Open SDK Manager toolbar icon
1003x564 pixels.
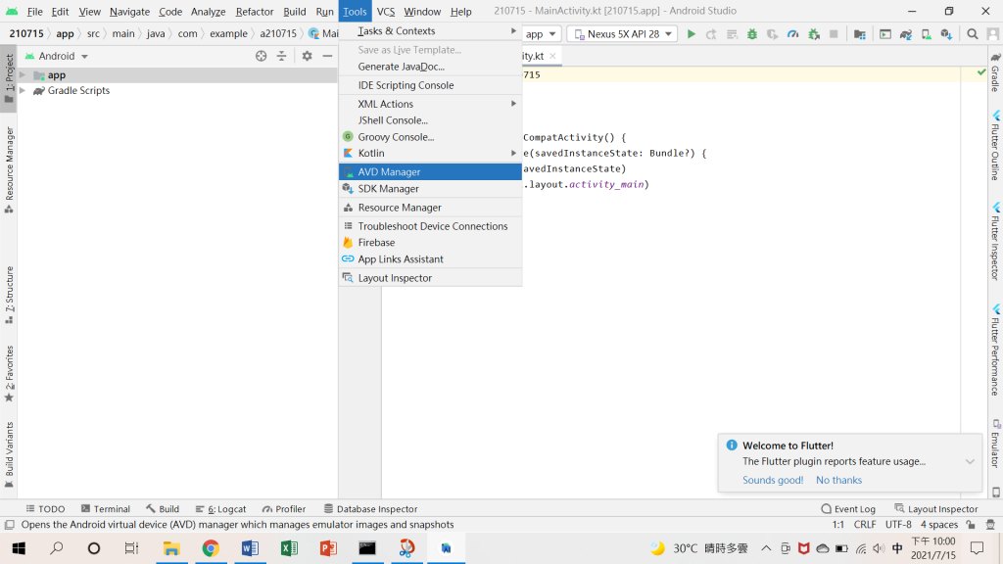click(947, 34)
